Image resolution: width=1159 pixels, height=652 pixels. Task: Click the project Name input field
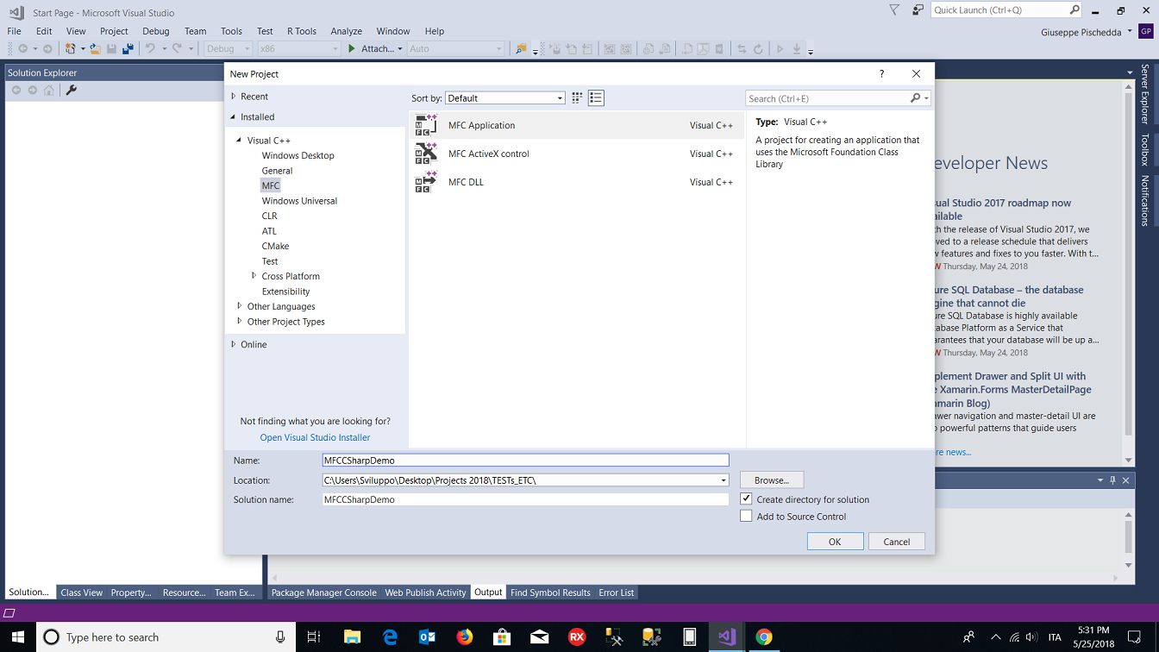(x=525, y=461)
